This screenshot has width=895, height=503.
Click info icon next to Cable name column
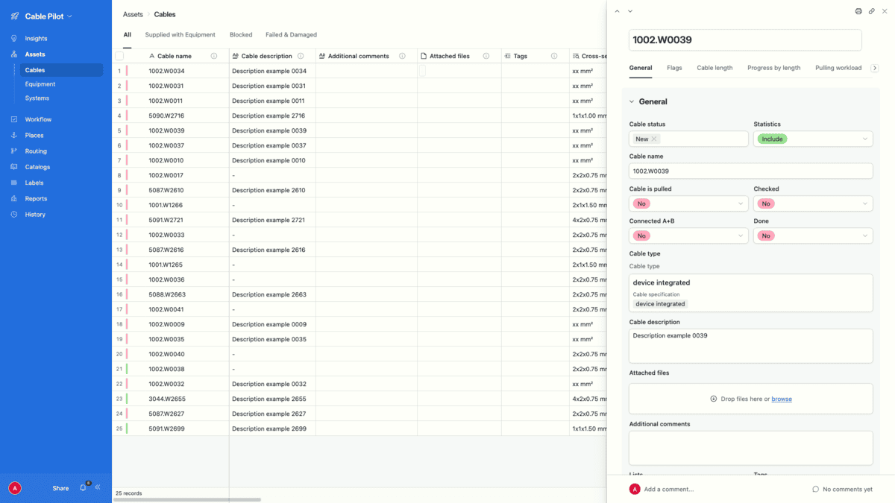(214, 56)
